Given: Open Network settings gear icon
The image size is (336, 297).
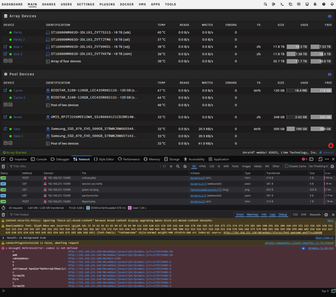Looking at the screenshot, I should click(x=332, y=166).
